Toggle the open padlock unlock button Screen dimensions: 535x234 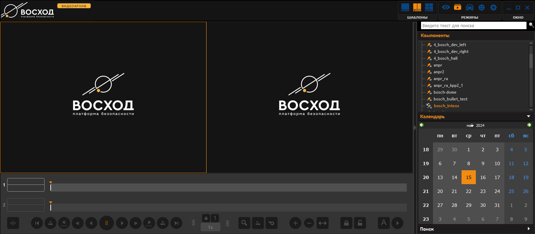360,223
